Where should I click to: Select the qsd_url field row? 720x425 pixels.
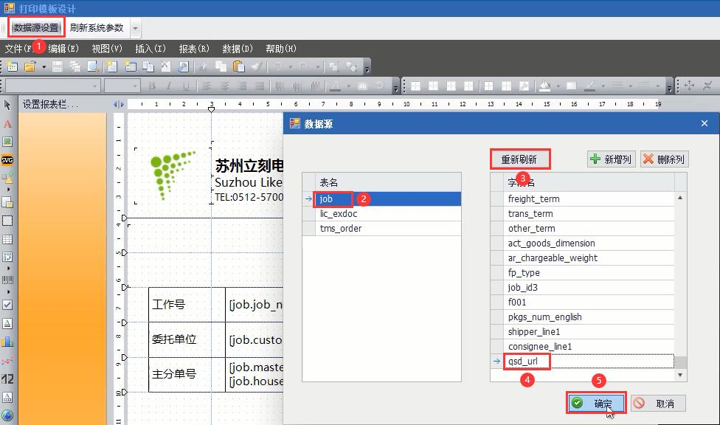(582, 361)
